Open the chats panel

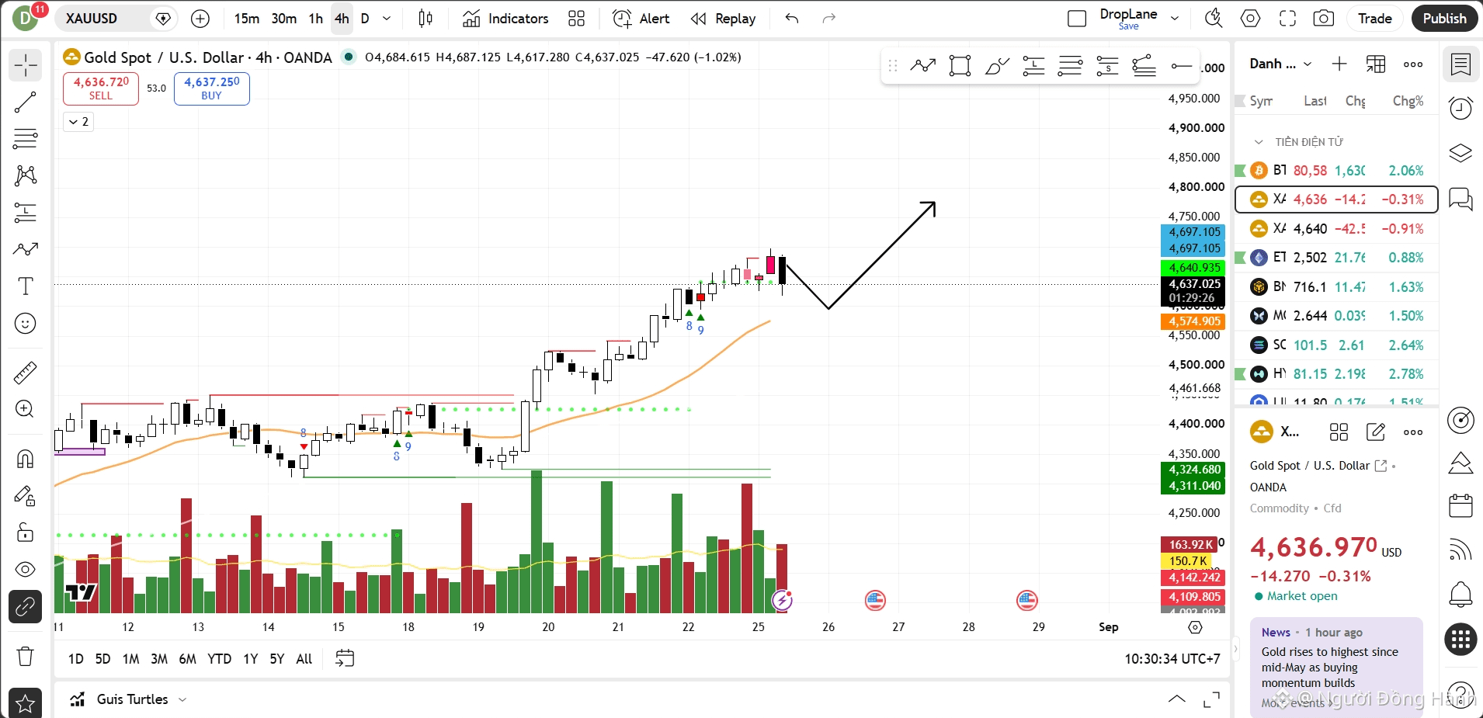1460,199
